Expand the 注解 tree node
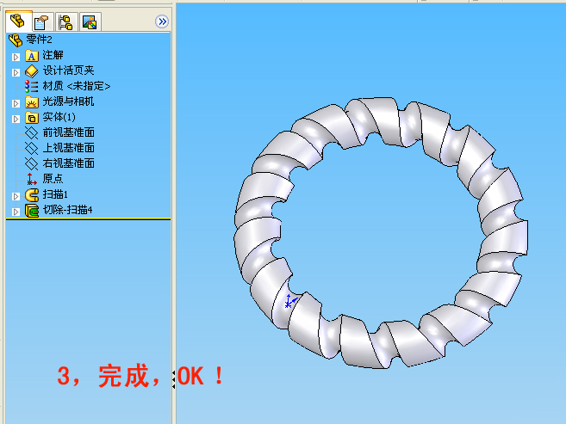Viewport: 566px width, 424px height. tap(16, 57)
